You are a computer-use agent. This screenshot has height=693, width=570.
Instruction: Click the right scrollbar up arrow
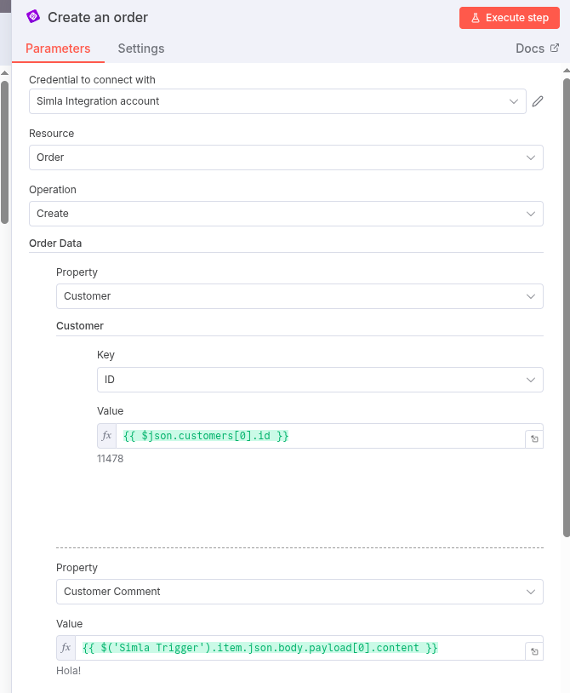[567, 71]
